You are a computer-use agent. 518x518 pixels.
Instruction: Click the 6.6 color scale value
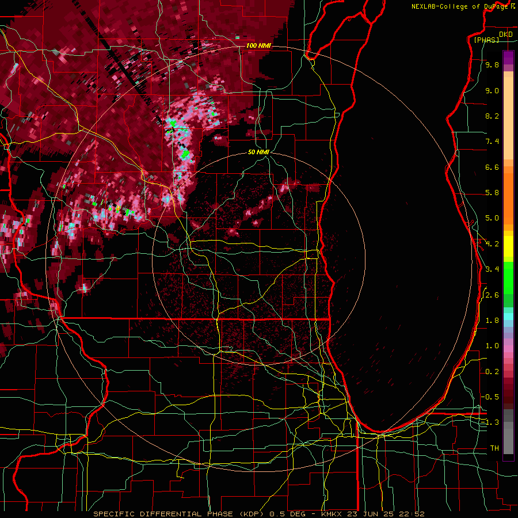coord(492,167)
